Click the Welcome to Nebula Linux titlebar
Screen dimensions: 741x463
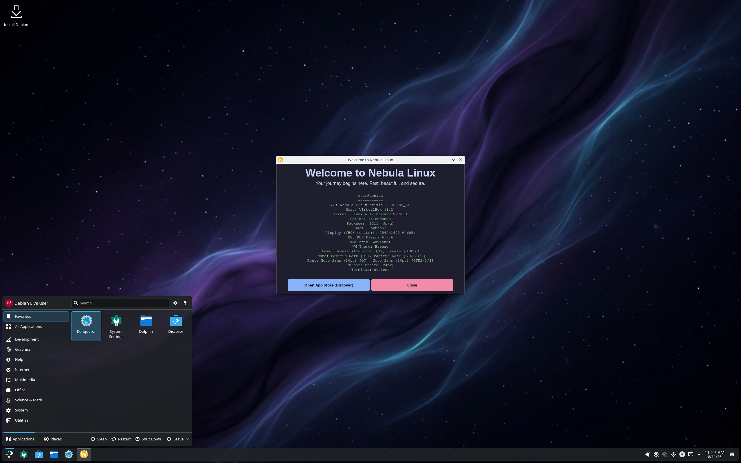(370, 160)
